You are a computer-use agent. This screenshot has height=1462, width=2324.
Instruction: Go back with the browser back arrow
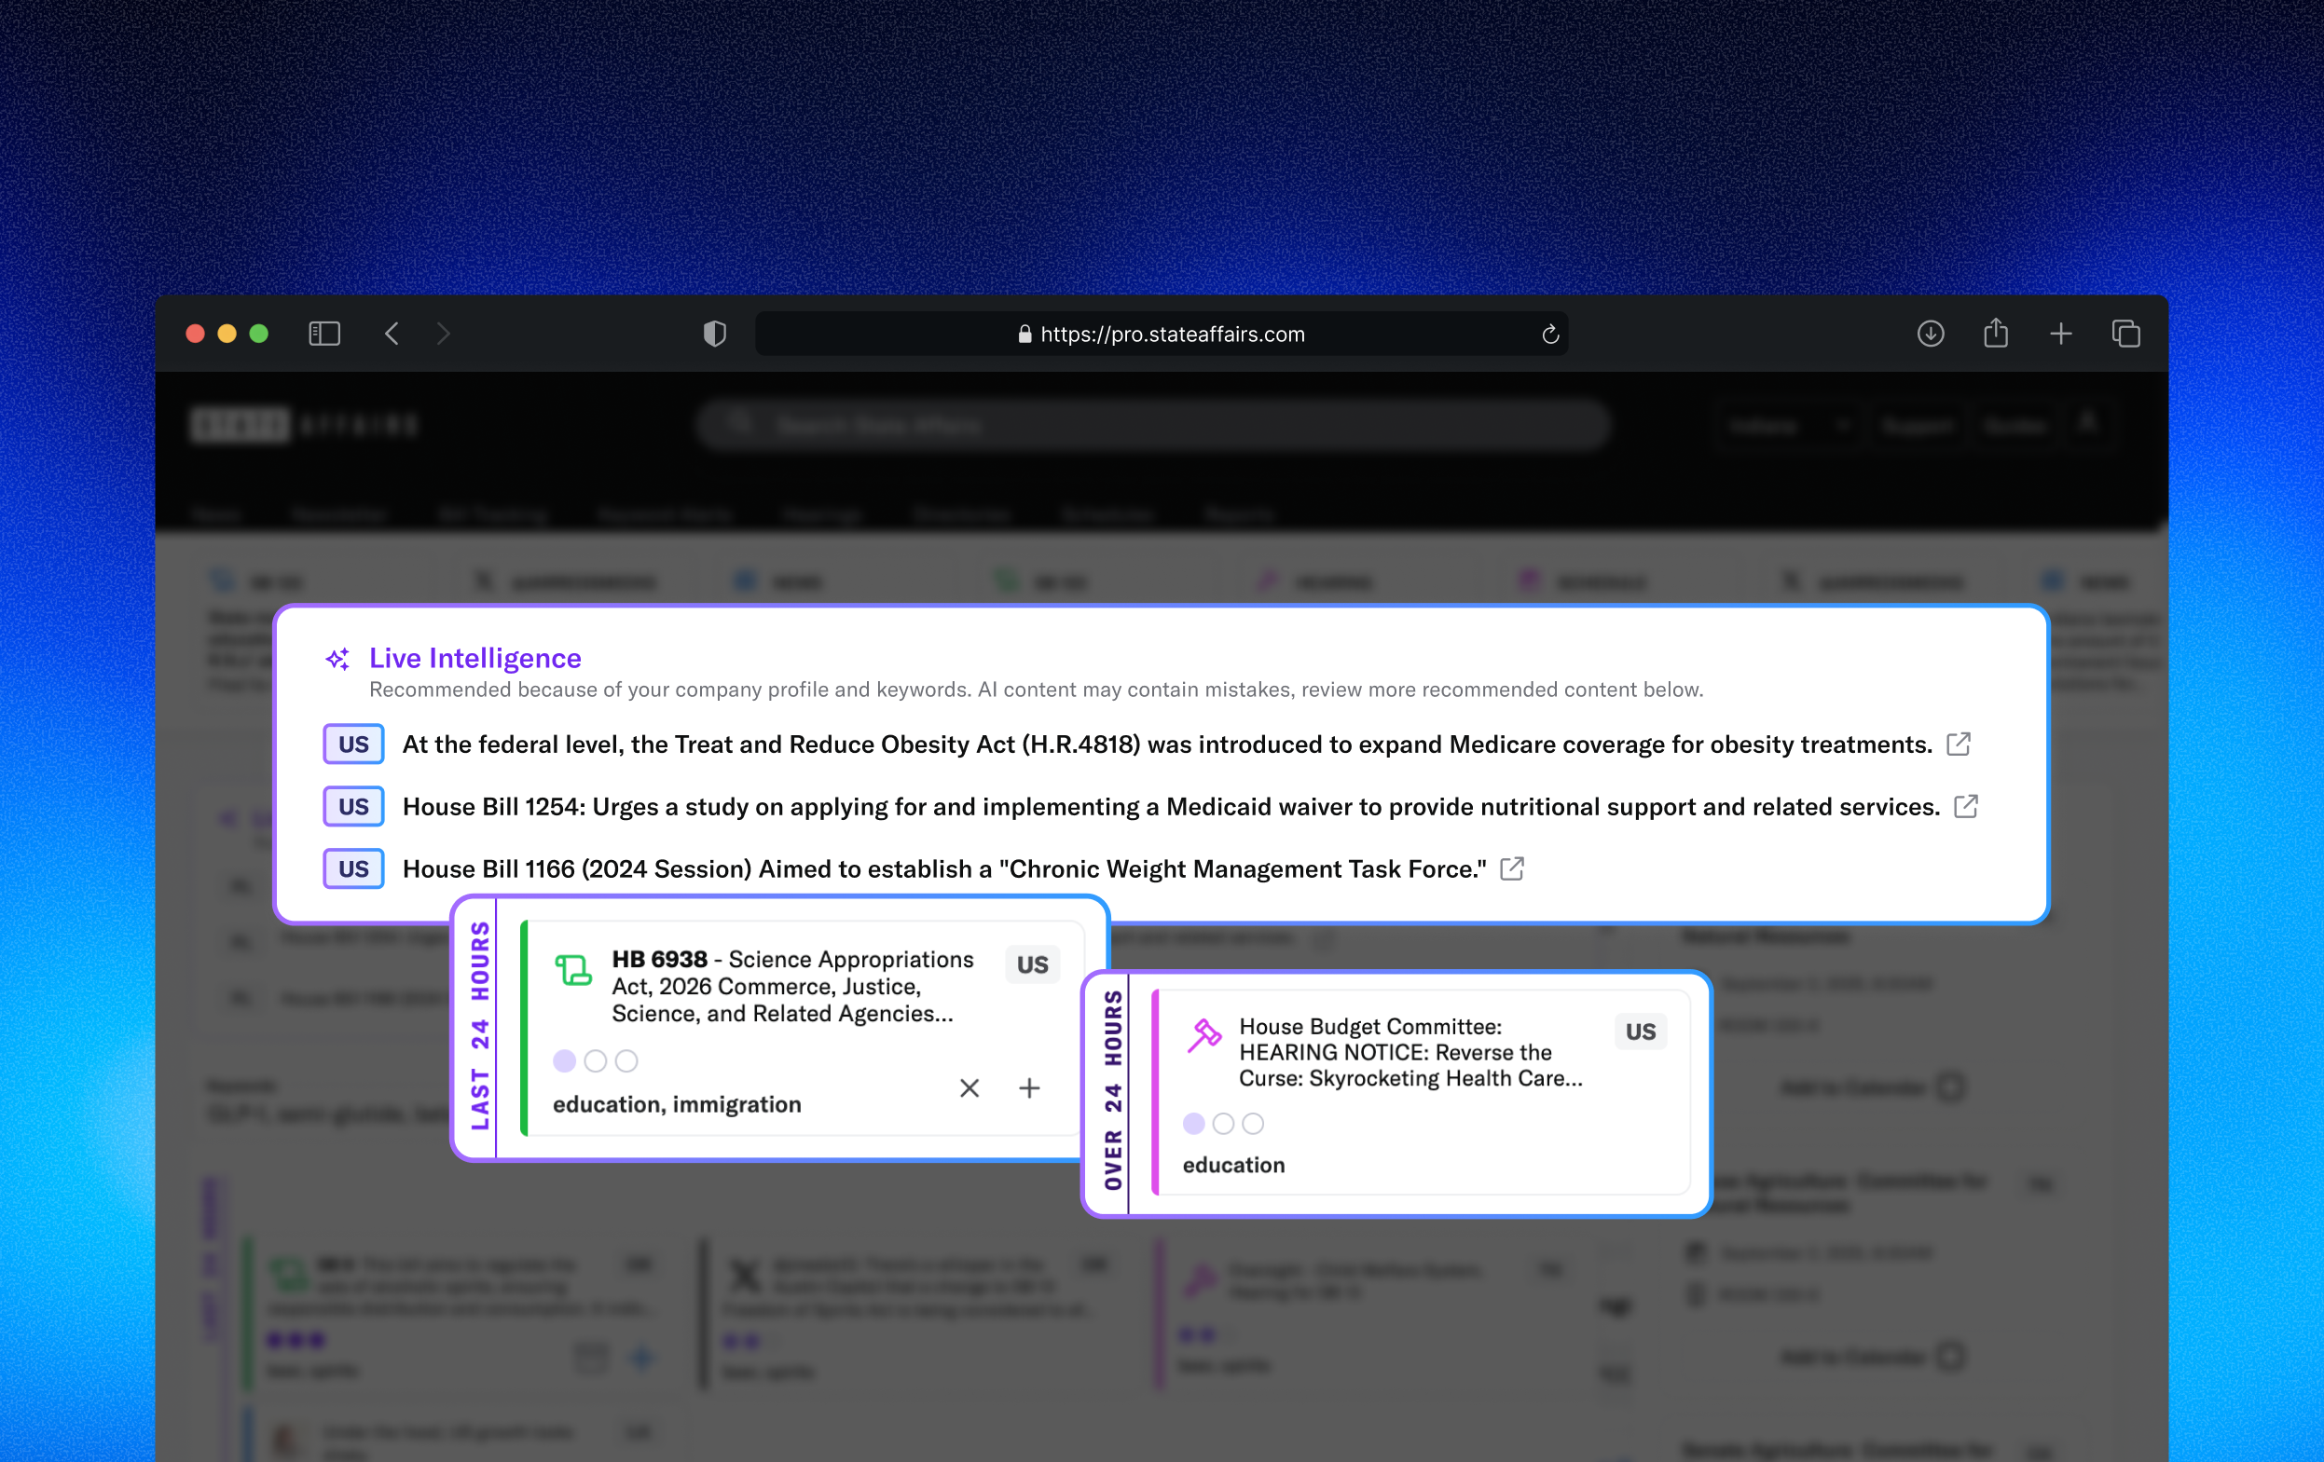coord(392,334)
